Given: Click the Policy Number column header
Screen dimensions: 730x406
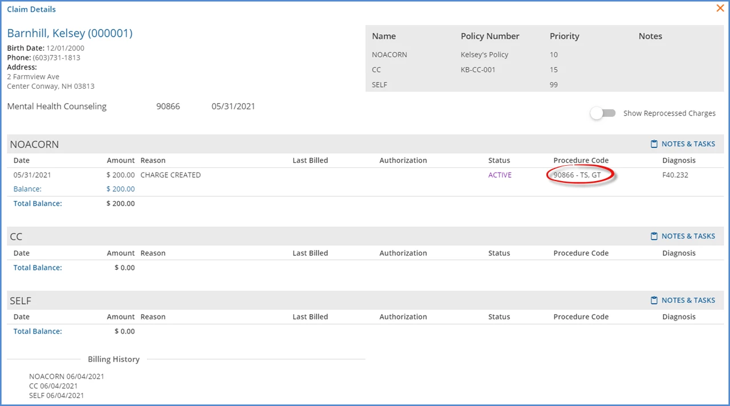Looking at the screenshot, I should pos(490,36).
